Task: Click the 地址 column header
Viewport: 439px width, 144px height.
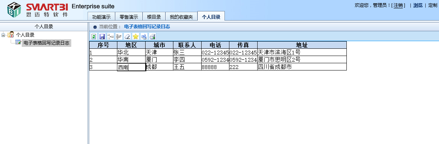Action: pyautogui.click(x=302, y=45)
